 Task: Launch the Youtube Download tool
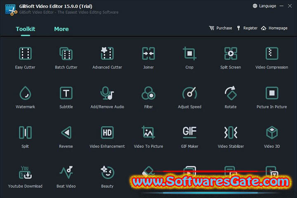click(25, 177)
